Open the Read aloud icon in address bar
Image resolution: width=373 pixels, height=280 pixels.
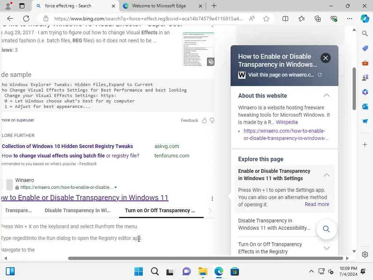(x=252, y=19)
